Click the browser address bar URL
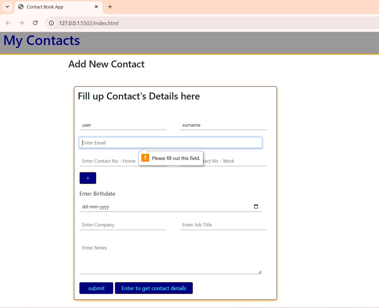379x308 pixels. tap(89, 23)
